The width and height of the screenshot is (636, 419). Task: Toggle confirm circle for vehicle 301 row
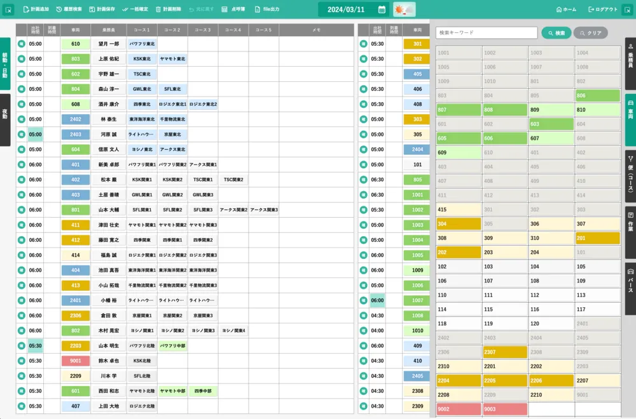tap(364, 44)
